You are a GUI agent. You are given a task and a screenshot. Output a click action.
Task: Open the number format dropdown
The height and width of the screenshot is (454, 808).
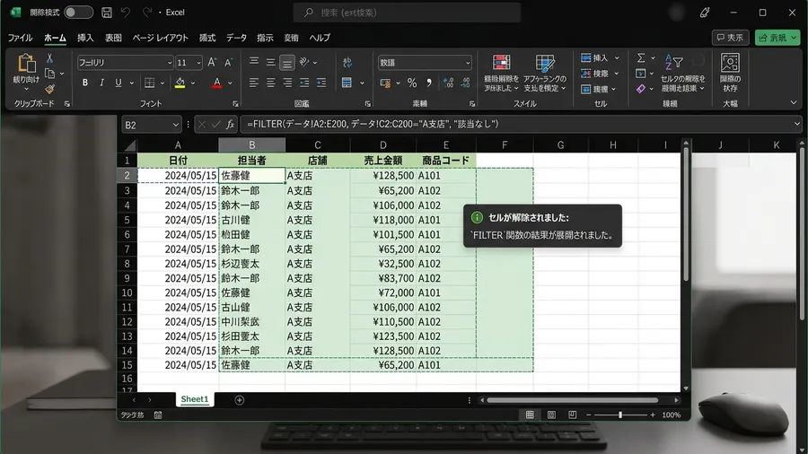coord(468,63)
